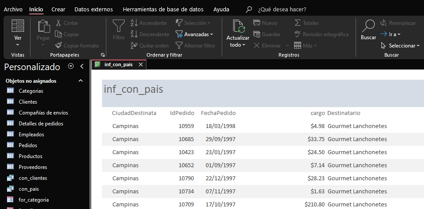424x209 pixels.
Task: Open Compañías de envíos table
Action: (x=43, y=113)
